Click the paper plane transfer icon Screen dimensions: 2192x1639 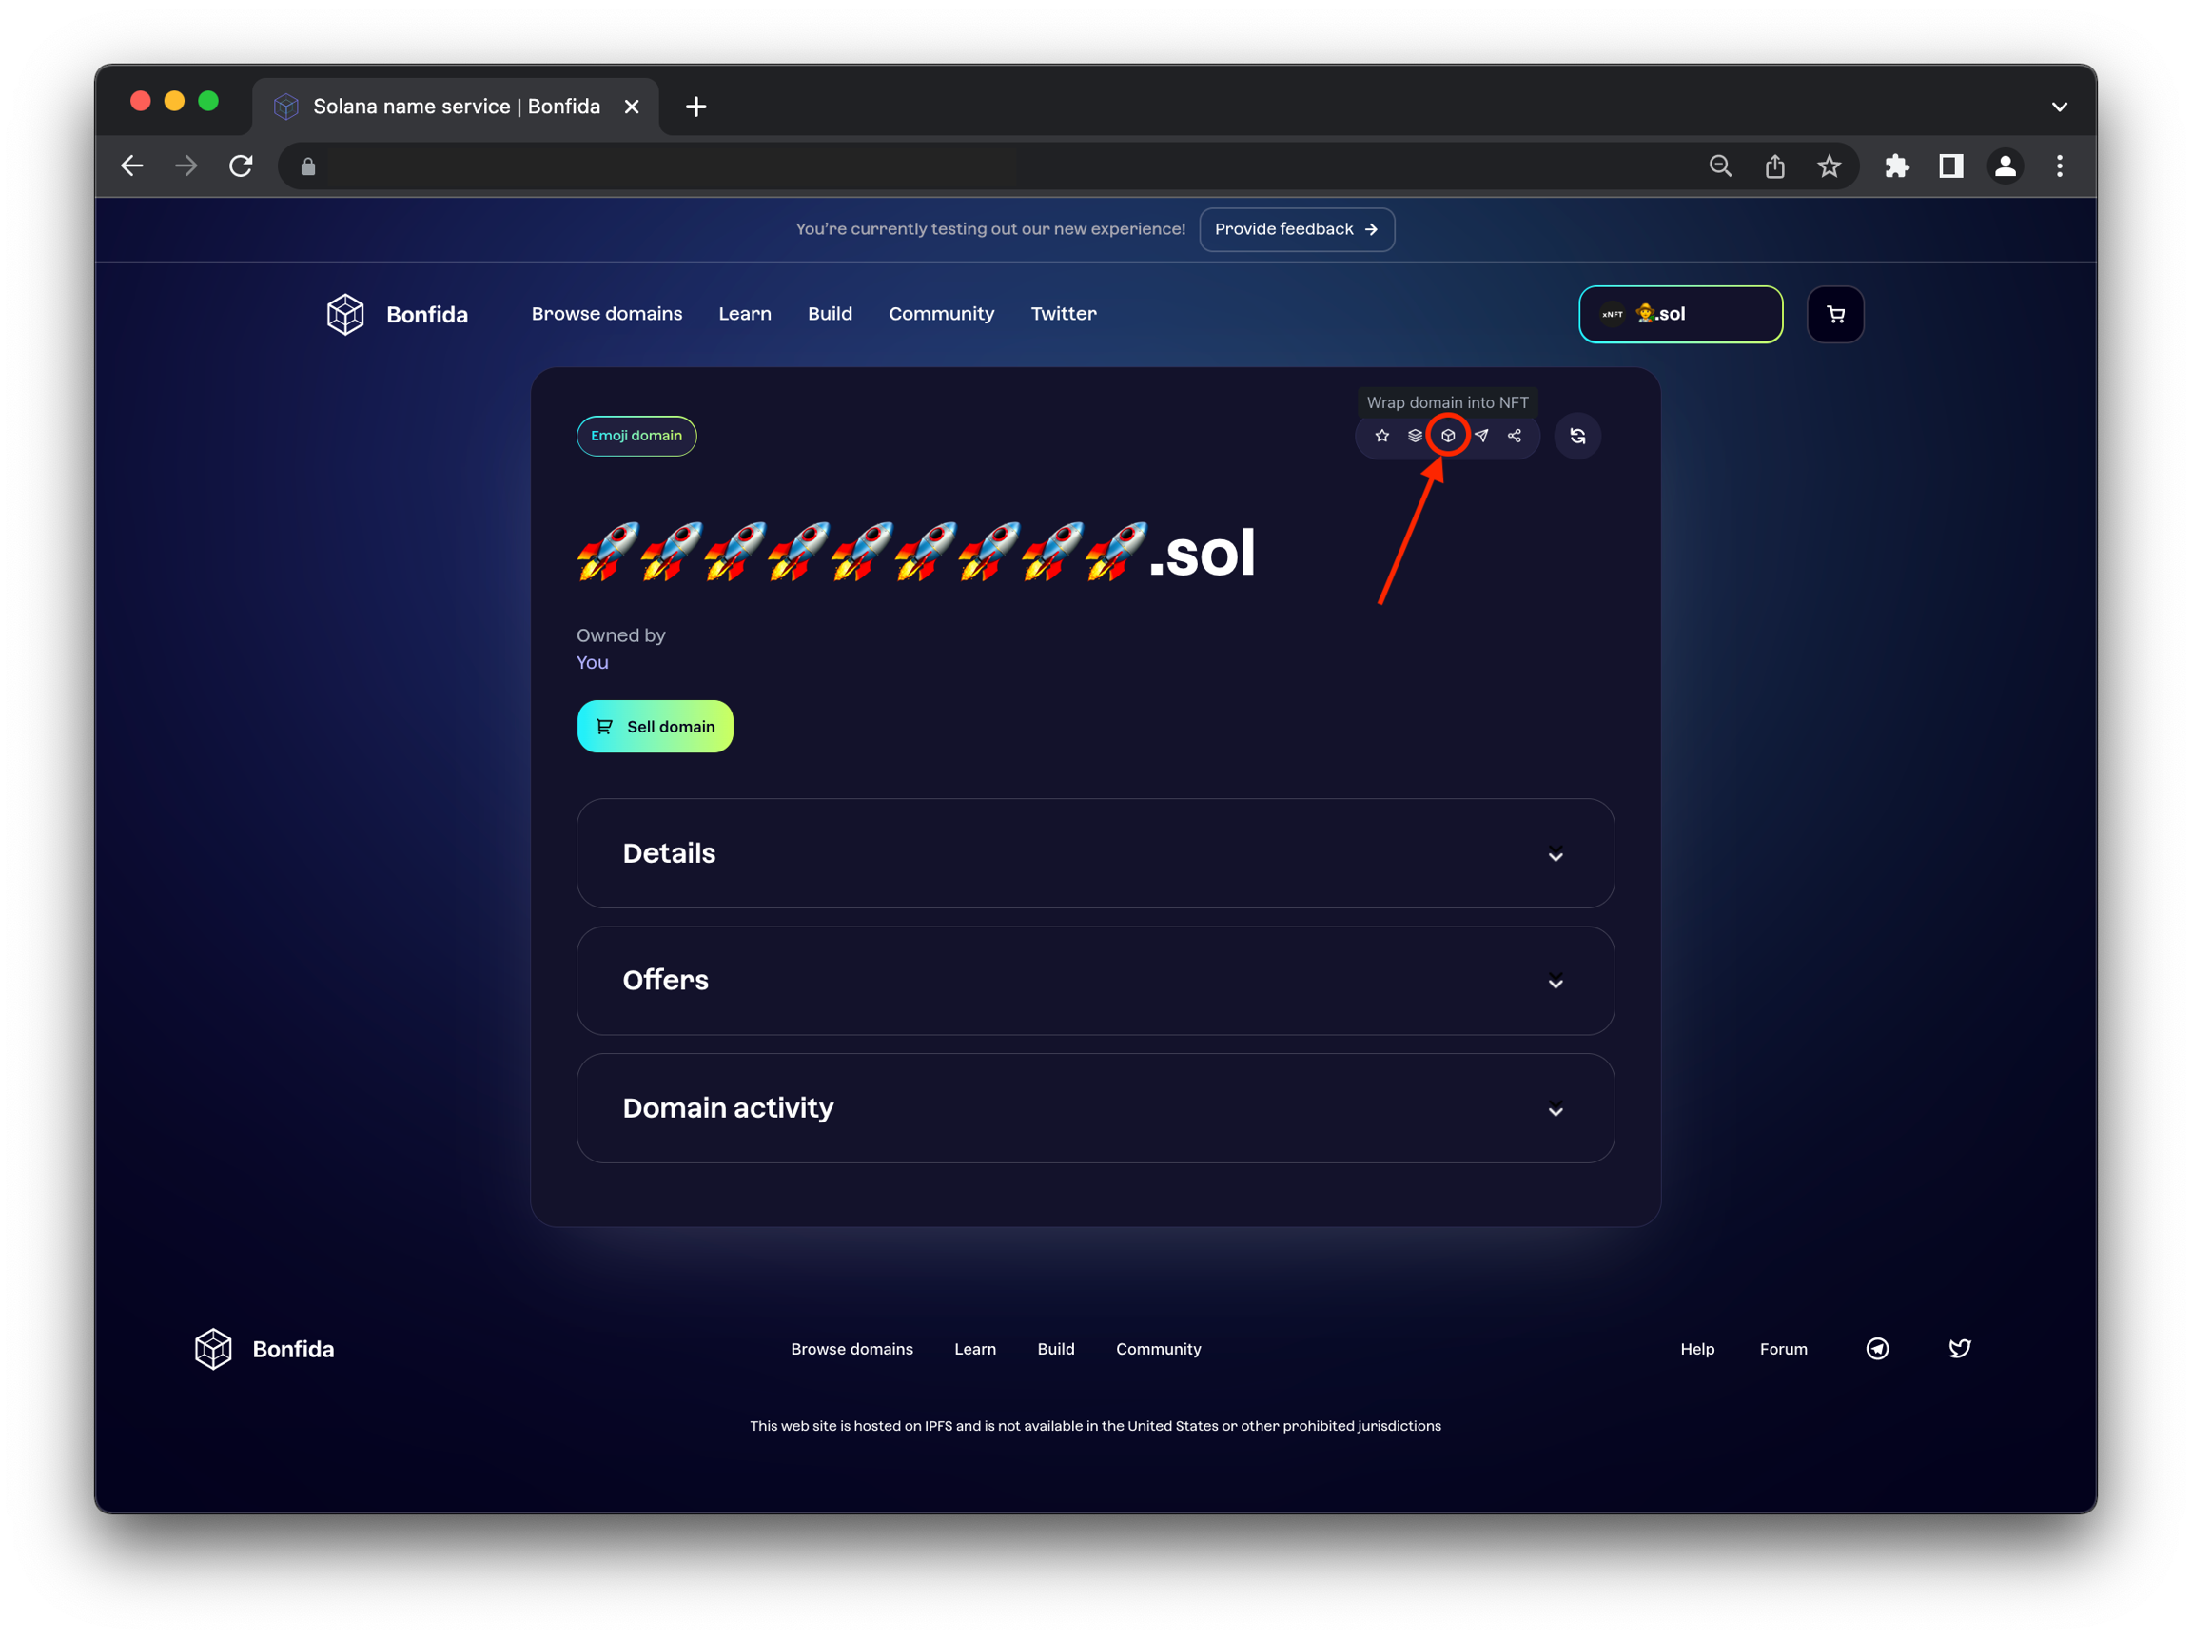click(1481, 436)
